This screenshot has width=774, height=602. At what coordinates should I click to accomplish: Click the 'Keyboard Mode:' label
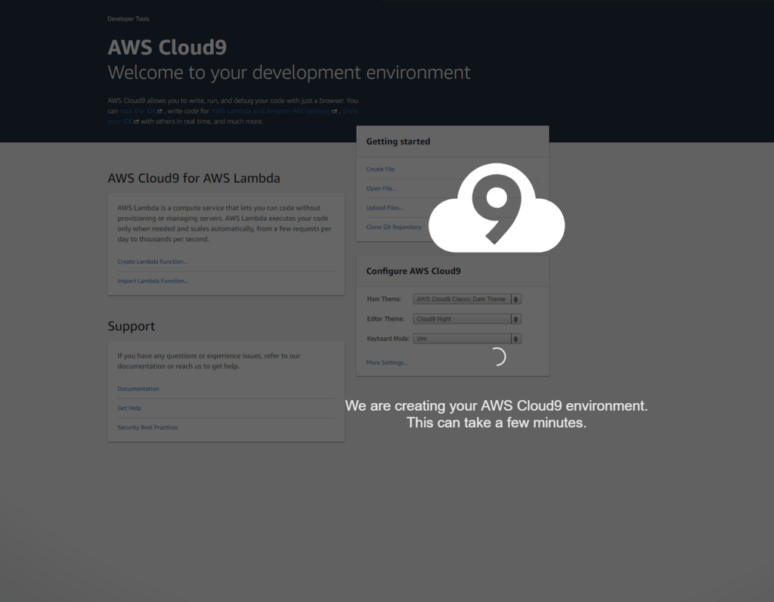(x=389, y=339)
